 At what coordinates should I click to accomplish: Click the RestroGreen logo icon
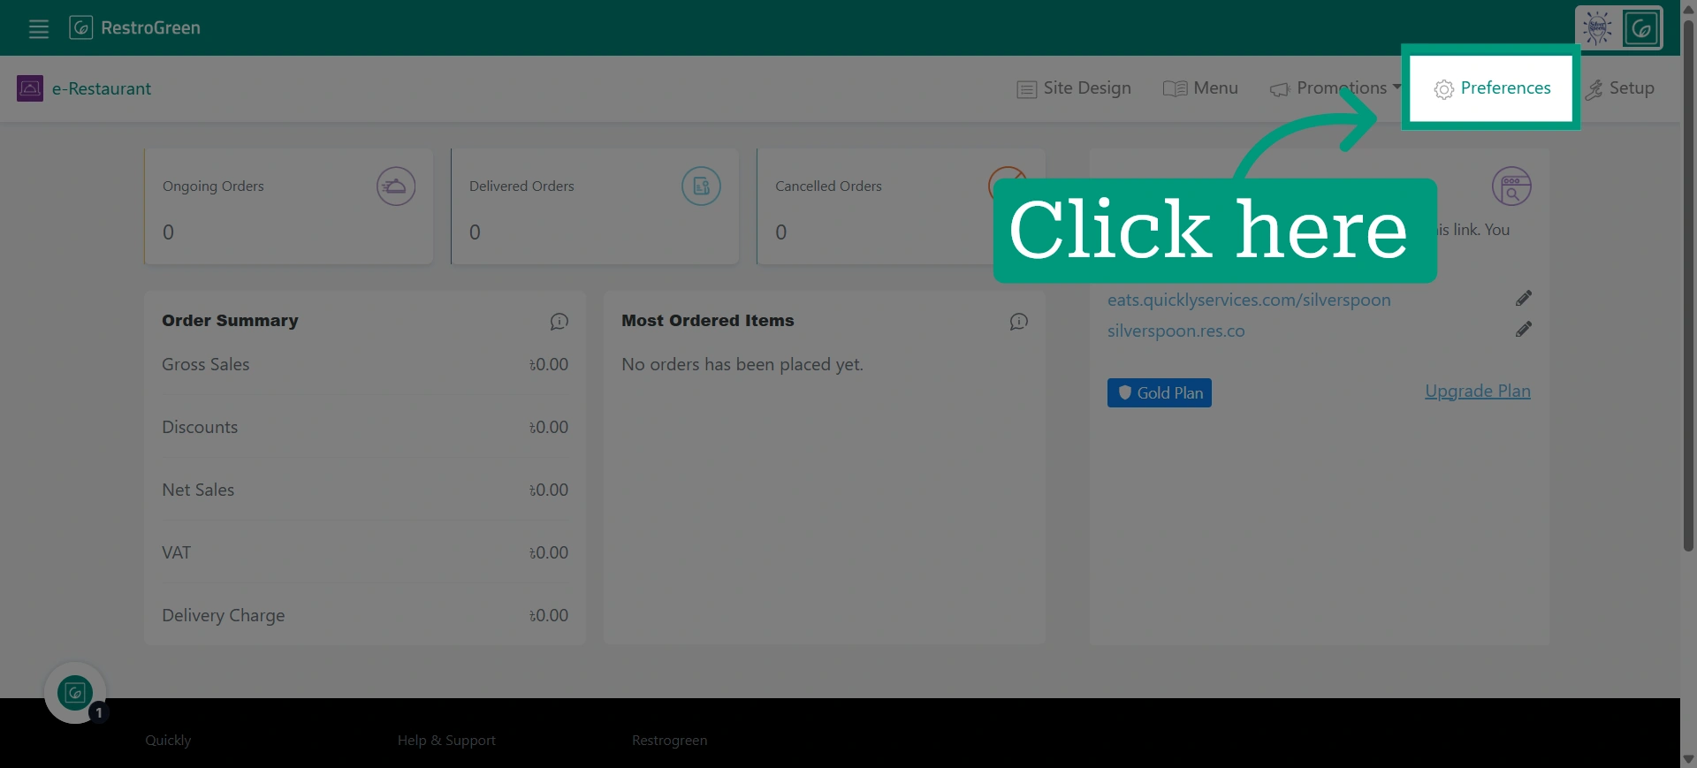click(80, 27)
